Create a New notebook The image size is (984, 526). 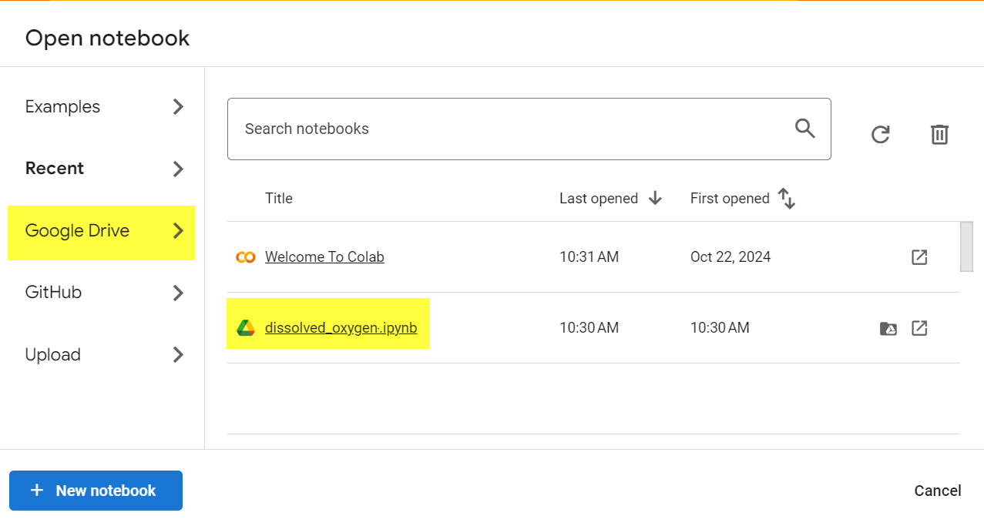[x=96, y=491]
